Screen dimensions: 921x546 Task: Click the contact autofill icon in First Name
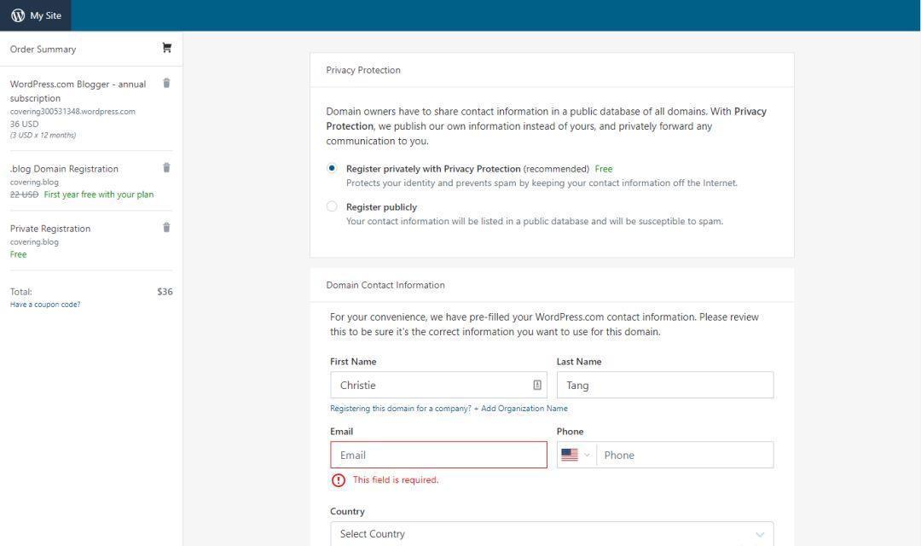pyautogui.click(x=537, y=385)
